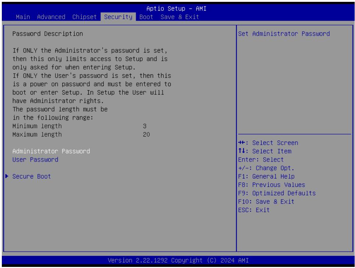Open the Boot tab

(x=146, y=17)
